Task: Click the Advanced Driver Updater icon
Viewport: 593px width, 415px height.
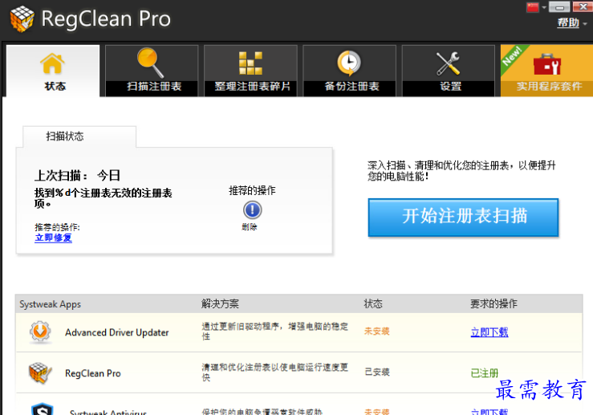Action: (40, 332)
